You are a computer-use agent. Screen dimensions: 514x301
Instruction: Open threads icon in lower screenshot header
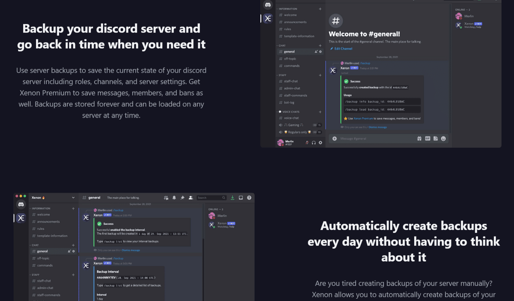166,198
